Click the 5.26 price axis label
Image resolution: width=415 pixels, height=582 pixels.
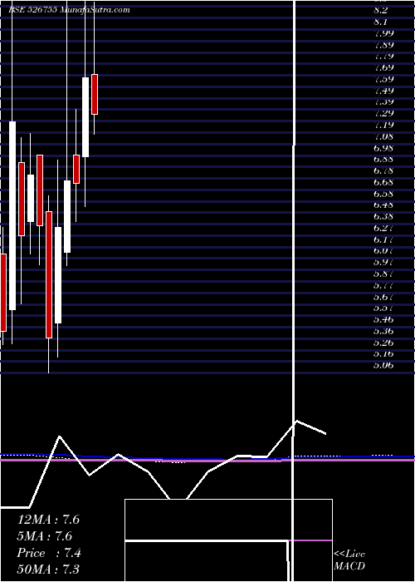(x=383, y=343)
